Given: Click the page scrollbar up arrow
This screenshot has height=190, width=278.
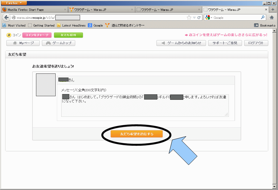Looking at the screenshot, I should 274,31.
